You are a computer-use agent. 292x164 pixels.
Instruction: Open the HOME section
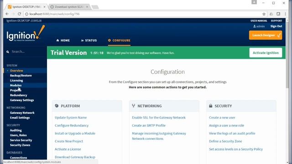coord(63,41)
